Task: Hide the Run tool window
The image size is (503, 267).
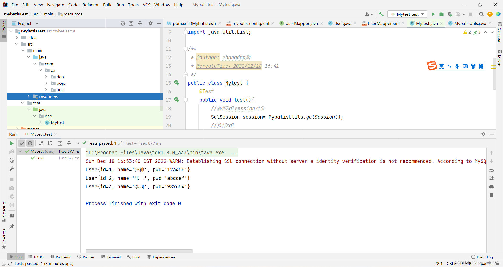Action: (492, 134)
